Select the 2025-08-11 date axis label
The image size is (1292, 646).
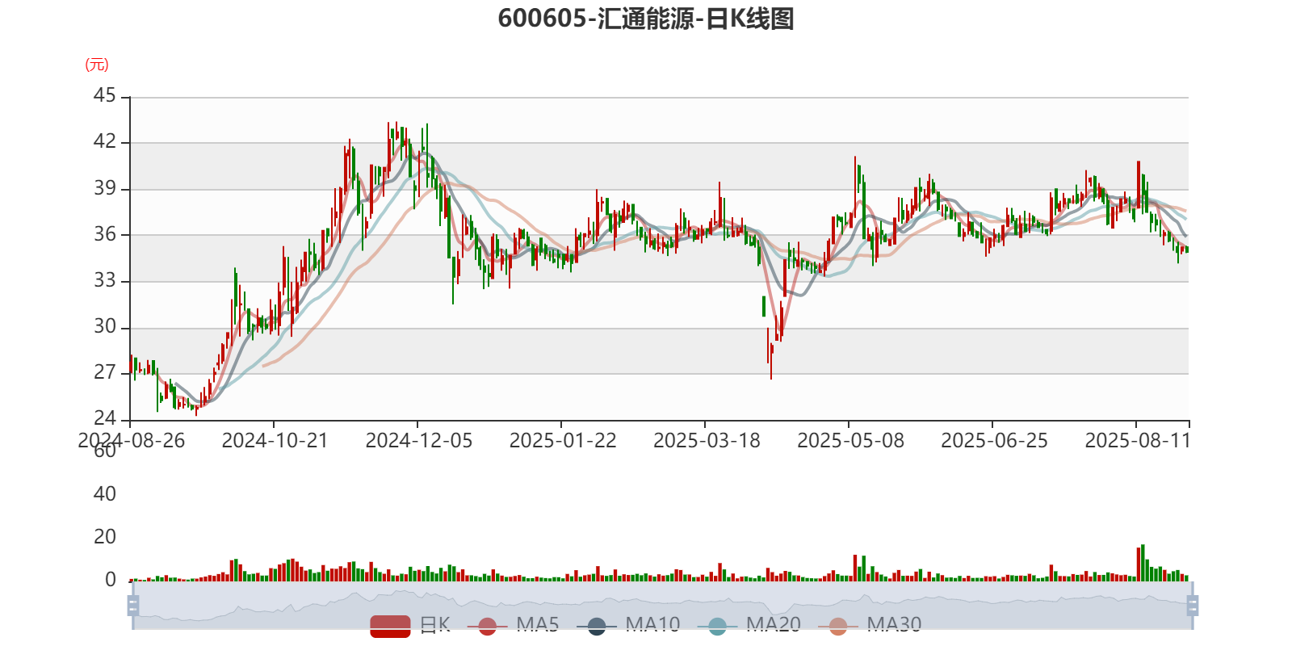coord(1137,441)
